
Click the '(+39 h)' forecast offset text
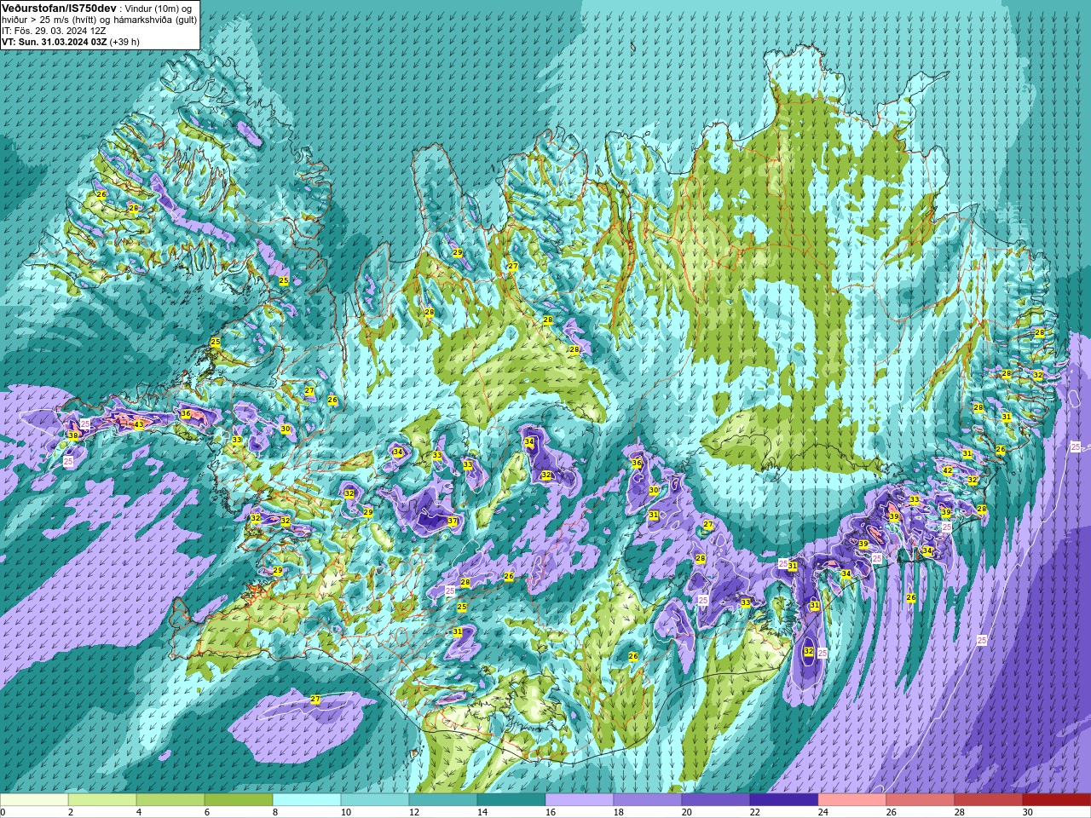point(125,41)
